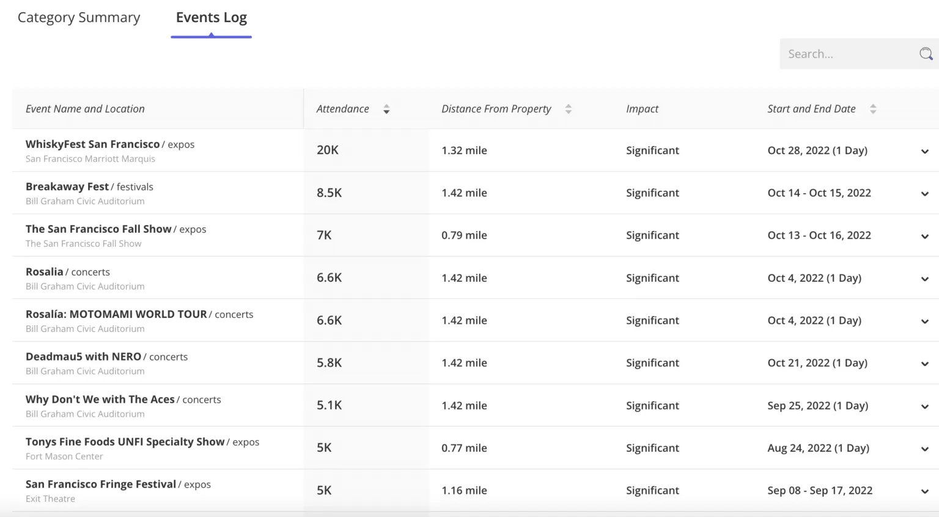Expand Tonys Fine Foods UNFI Specialty Show row
The image size is (939, 517).
925,449
